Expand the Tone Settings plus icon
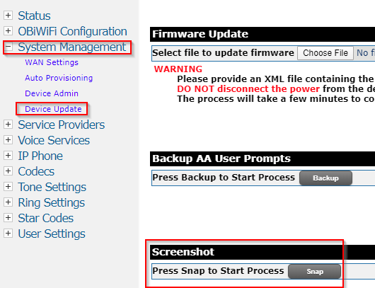The image size is (375, 288). coord(8,186)
